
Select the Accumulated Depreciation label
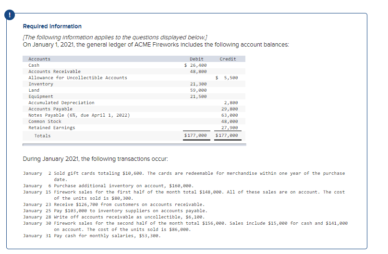pos(61,103)
